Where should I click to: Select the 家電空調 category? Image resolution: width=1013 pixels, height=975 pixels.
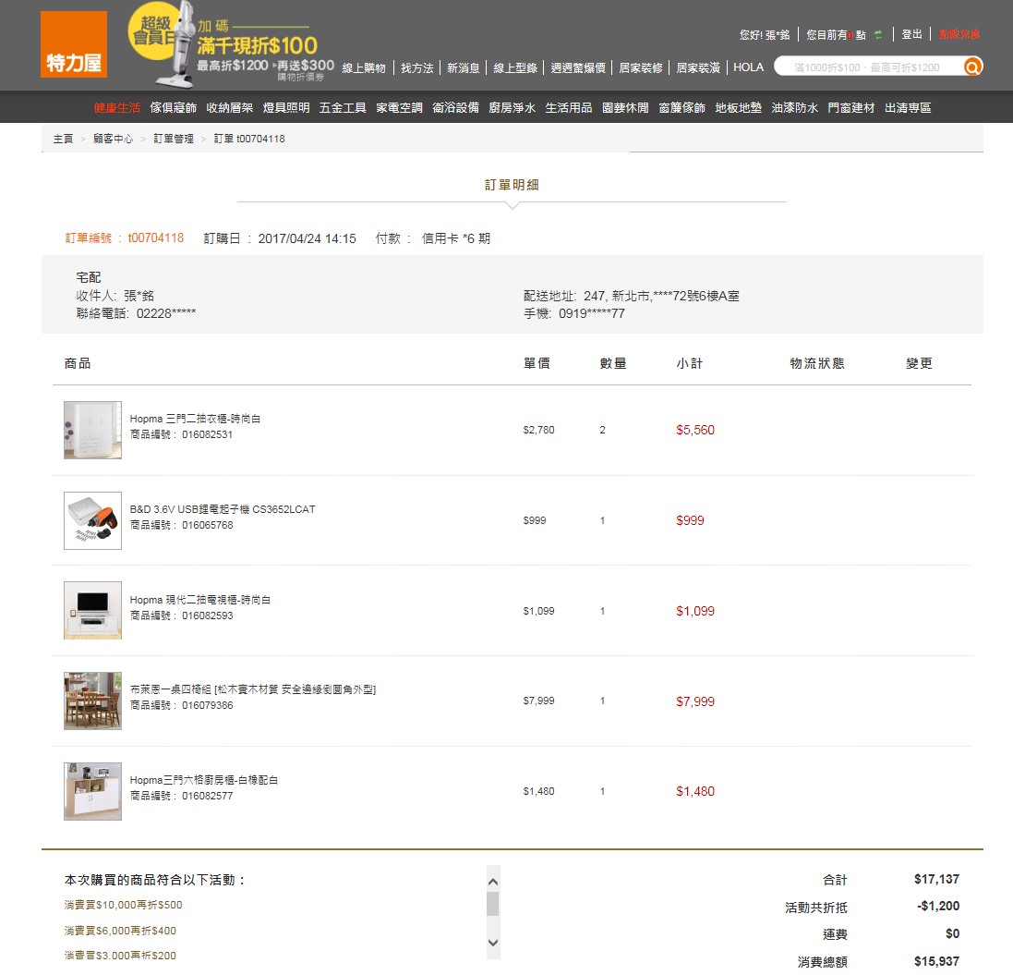tap(399, 108)
